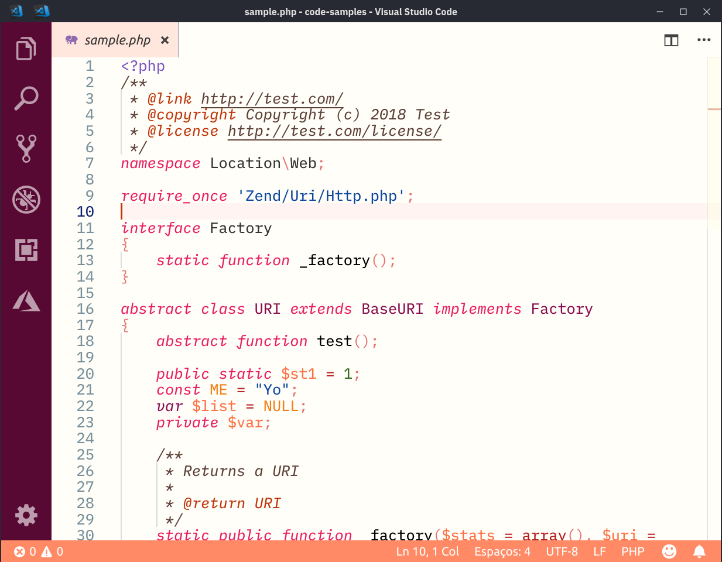Open the Debug view with bug icon

click(26, 200)
